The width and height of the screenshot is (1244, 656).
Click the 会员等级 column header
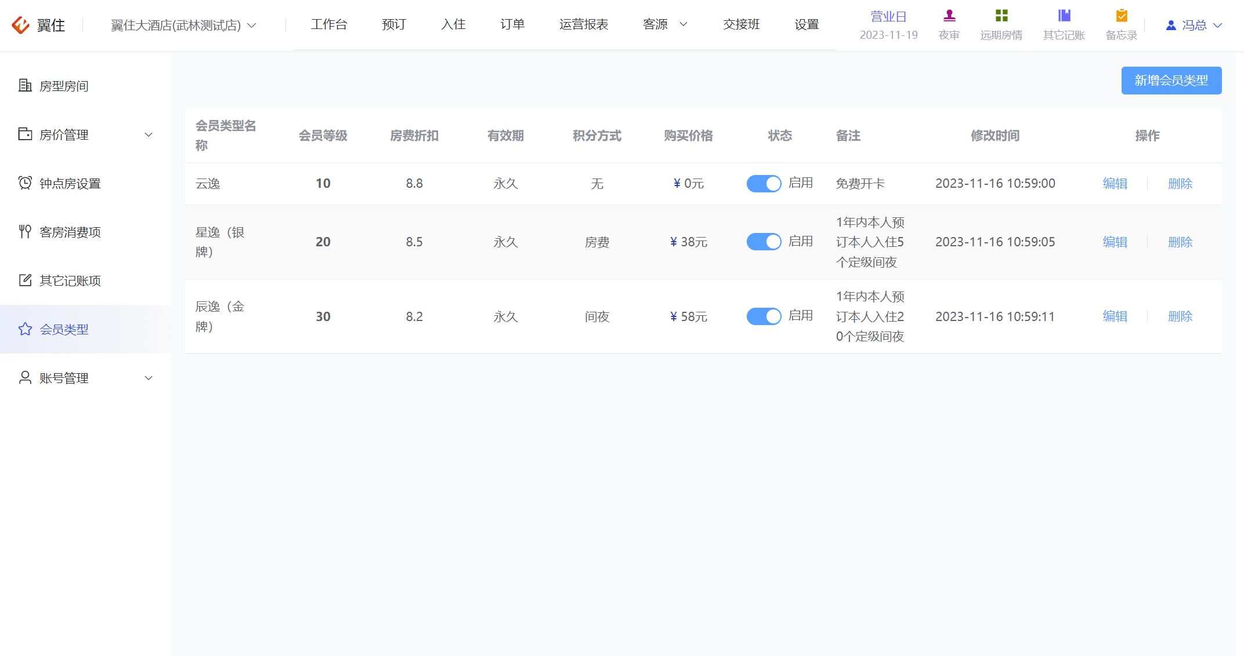[x=323, y=136]
